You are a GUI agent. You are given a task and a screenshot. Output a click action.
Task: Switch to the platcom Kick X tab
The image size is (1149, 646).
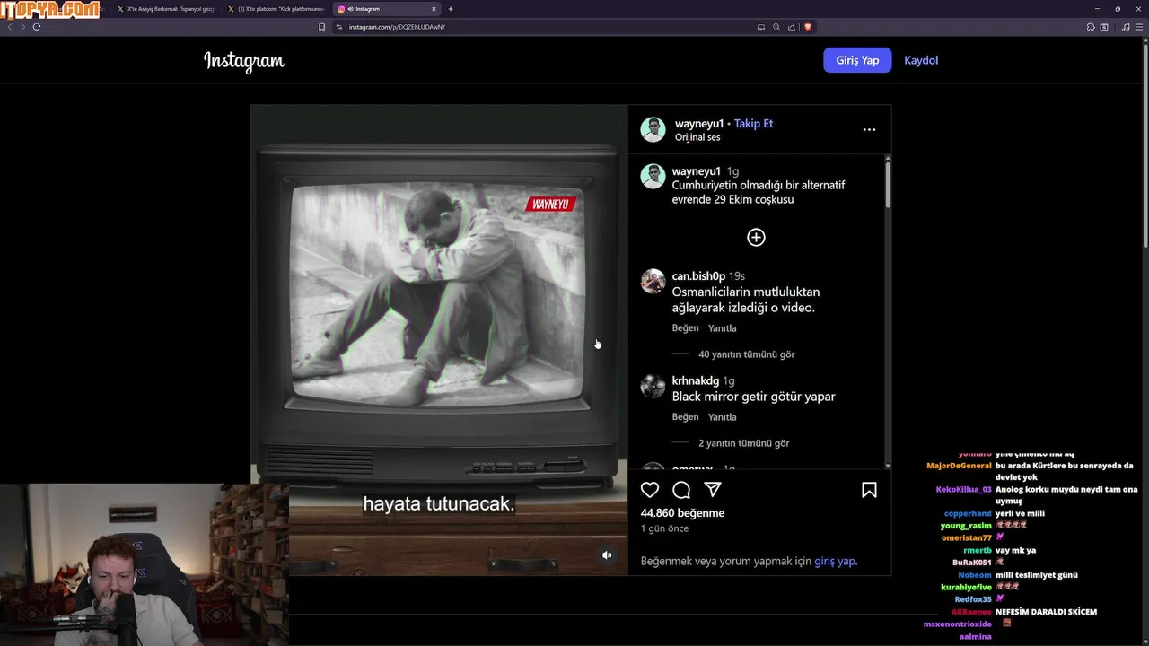tap(276, 9)
